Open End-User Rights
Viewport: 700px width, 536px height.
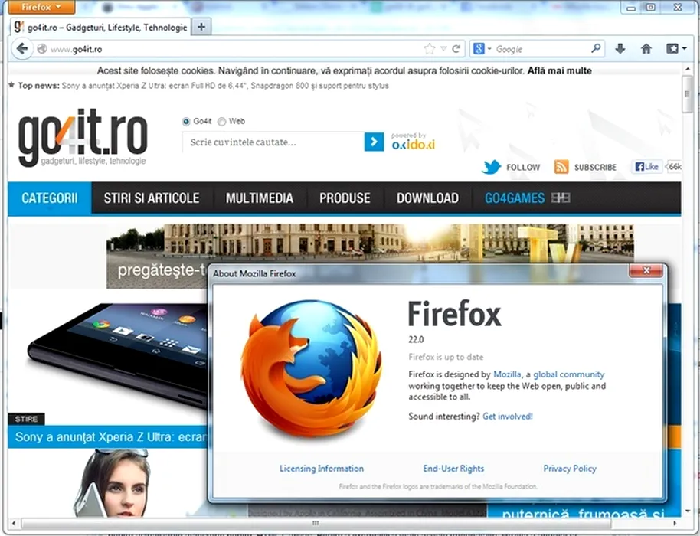(x=453, y=469)
